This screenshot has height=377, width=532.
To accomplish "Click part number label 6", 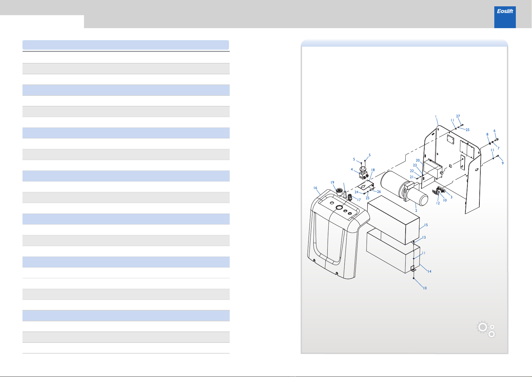I will tap(494, 131).
